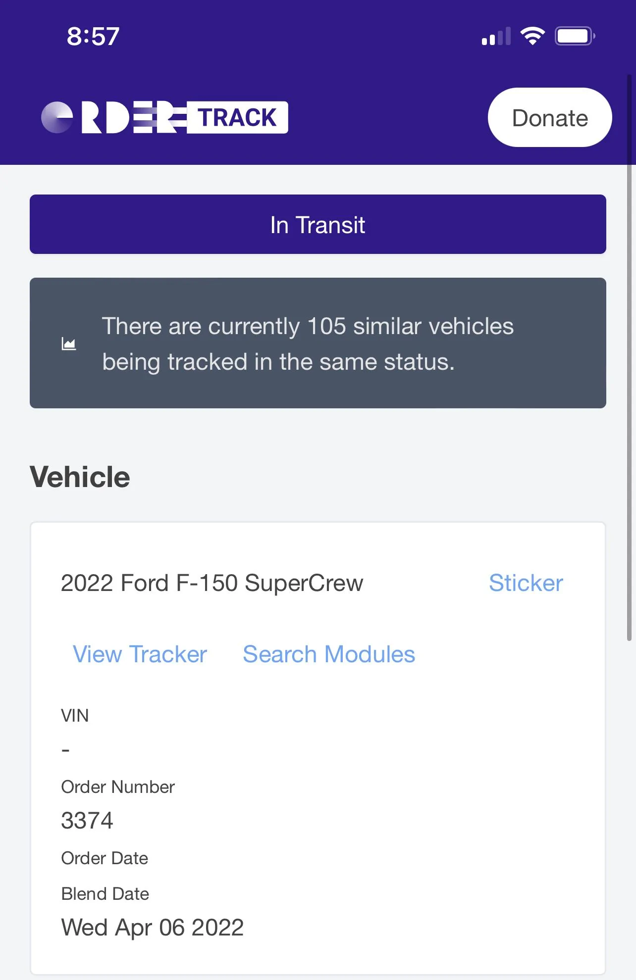Tap the 8:57 clock in status bar
The width and height of the screenshot is (636, 980).
tap(93, 36)
